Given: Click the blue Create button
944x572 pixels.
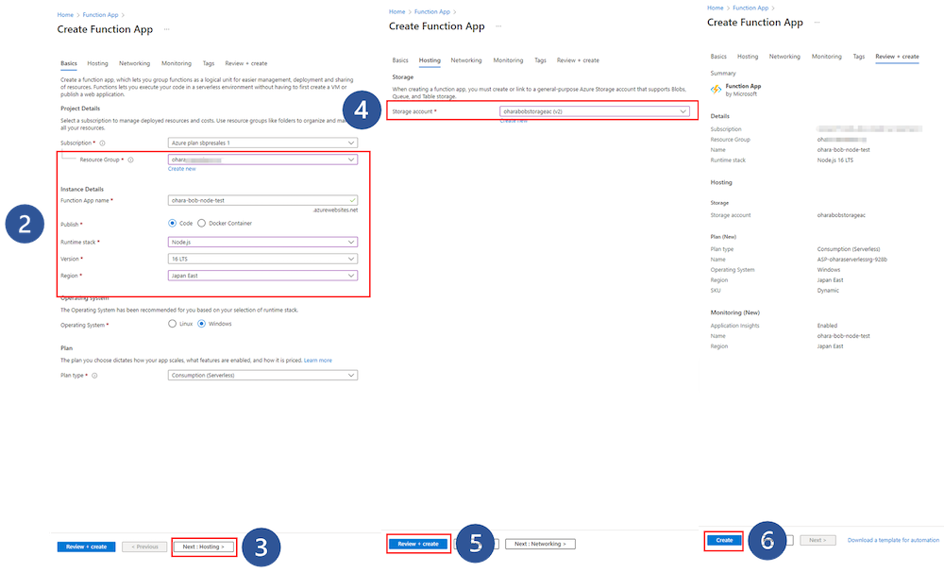Looking at the screenshot, I should click(x=724, y=540).
